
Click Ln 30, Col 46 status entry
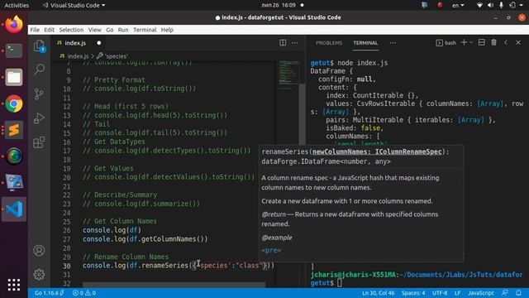(379, 293)
